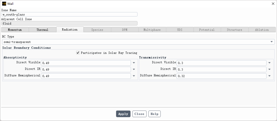Expand Transmissivity Direct IR dropdown arrow
This screenshot has height=121, width=277.
click(269, 69)
